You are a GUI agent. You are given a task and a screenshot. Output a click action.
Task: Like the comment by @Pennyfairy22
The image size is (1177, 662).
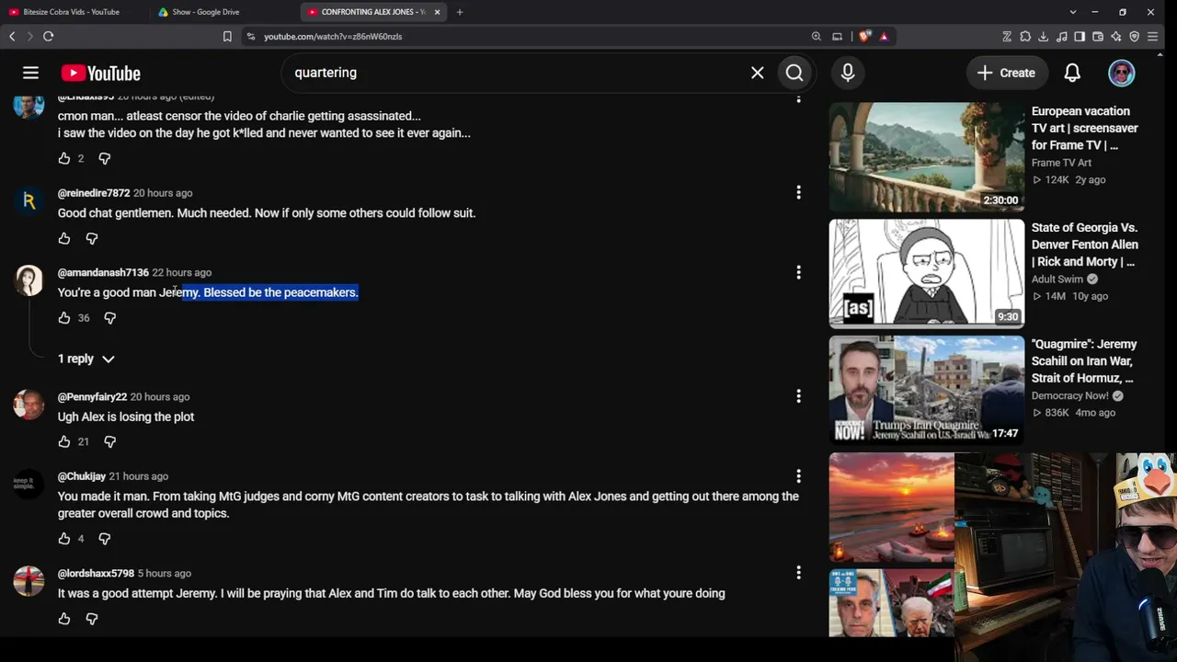(64, 442)
